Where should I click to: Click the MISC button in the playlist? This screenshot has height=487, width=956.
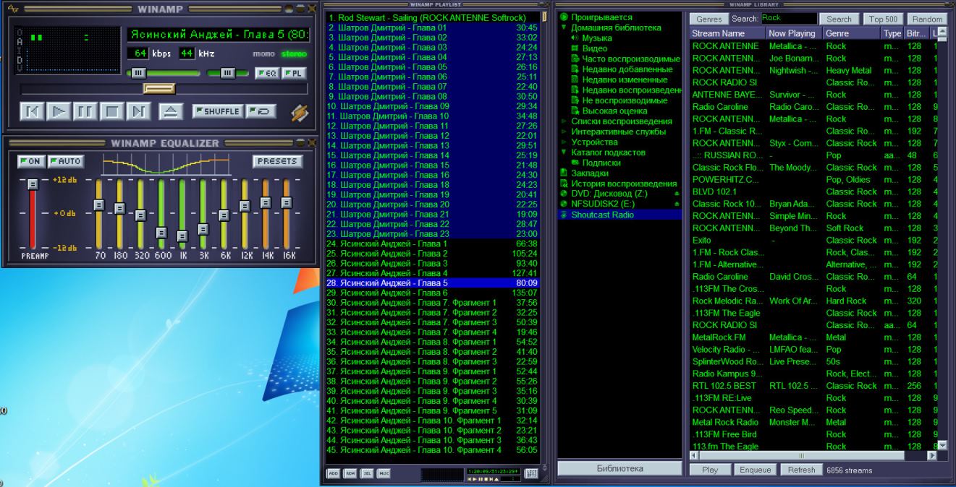click(384, 473)
